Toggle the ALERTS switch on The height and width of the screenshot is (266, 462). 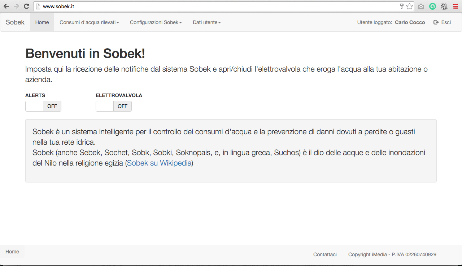(x=43, y=106)
